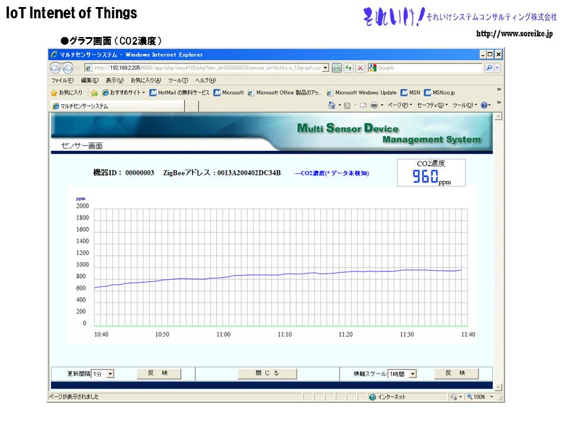565x424 pixels.
Task: Click the browser Back arrow button
Action: pyautogui.click(x=55, y=68)
